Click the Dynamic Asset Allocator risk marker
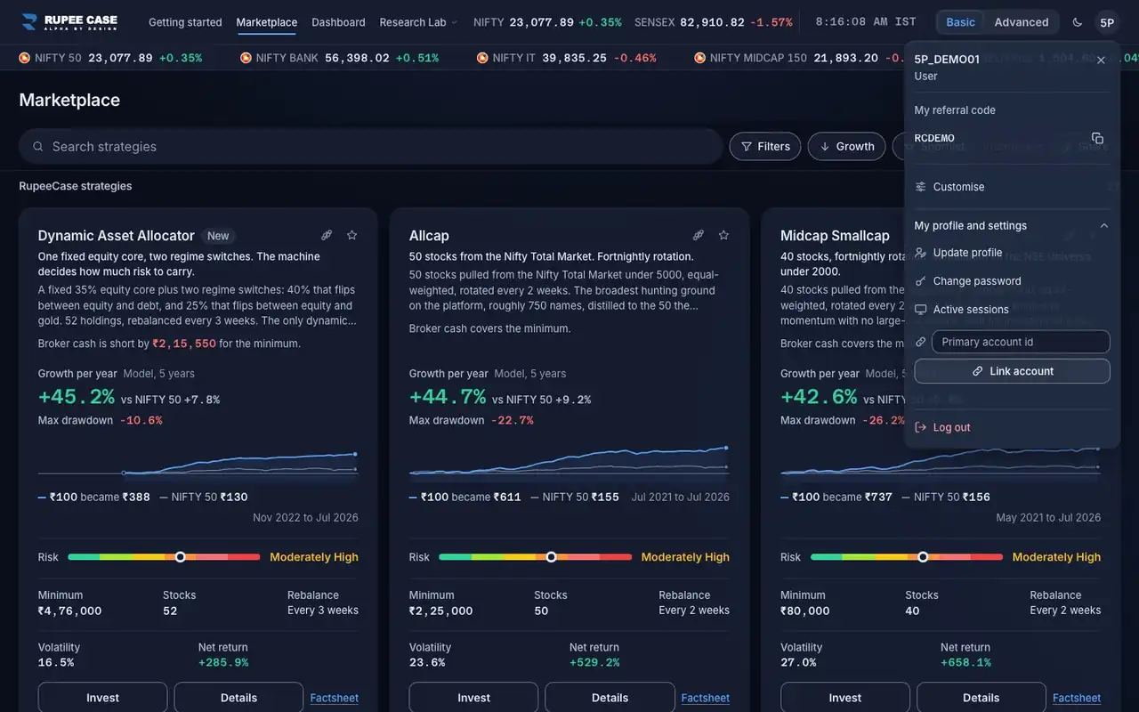 [x=180, y=557]
